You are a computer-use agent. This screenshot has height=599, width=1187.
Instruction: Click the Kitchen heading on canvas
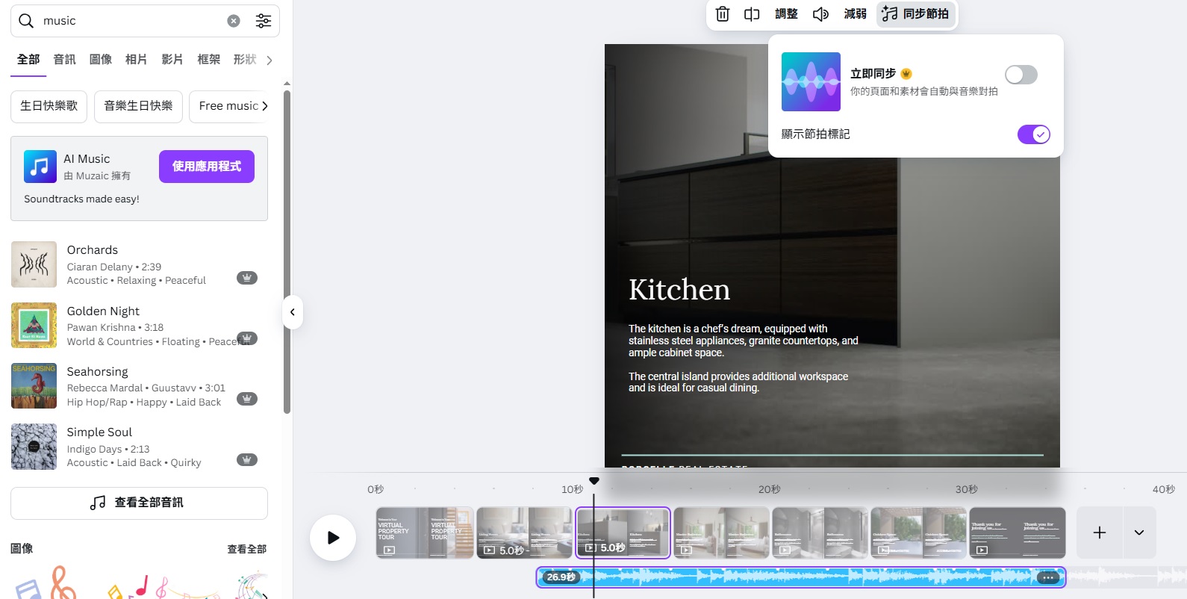pos(679,290)
